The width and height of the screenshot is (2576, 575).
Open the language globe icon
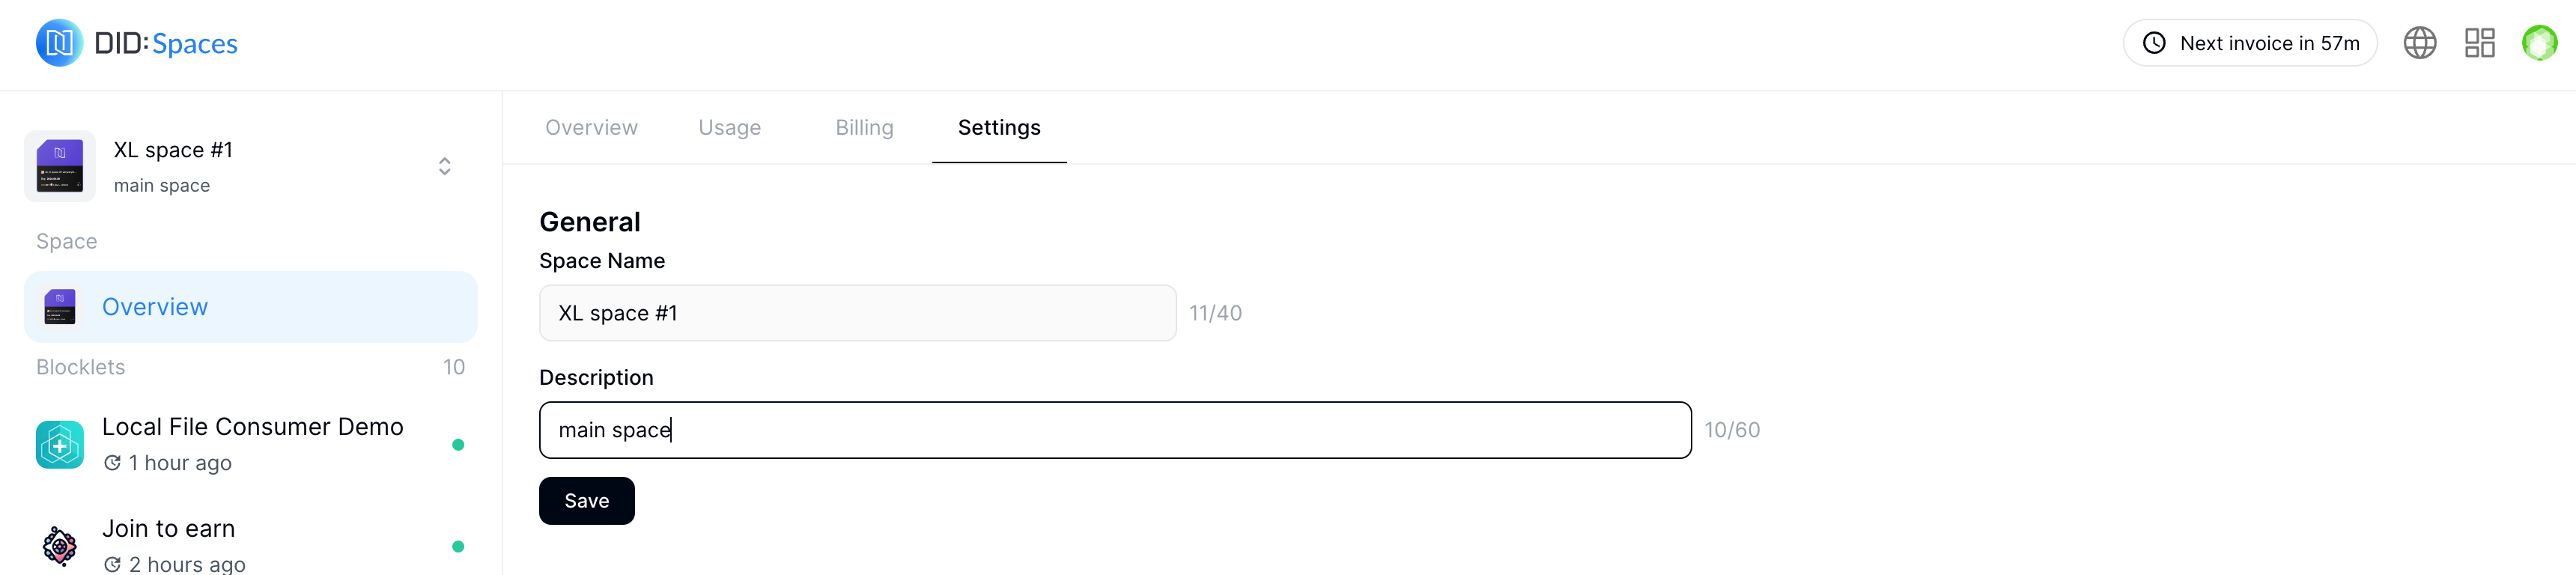click(2419, 43)
